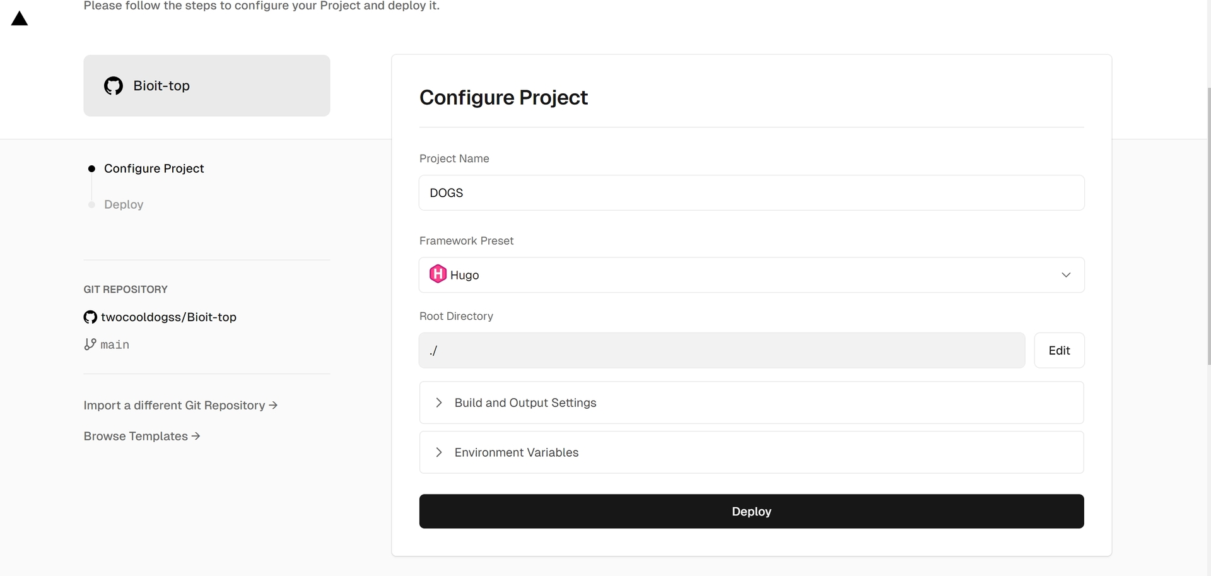The image size is (1211, 576).
Task: Expand Build and Output Settings
Action: 525,403
